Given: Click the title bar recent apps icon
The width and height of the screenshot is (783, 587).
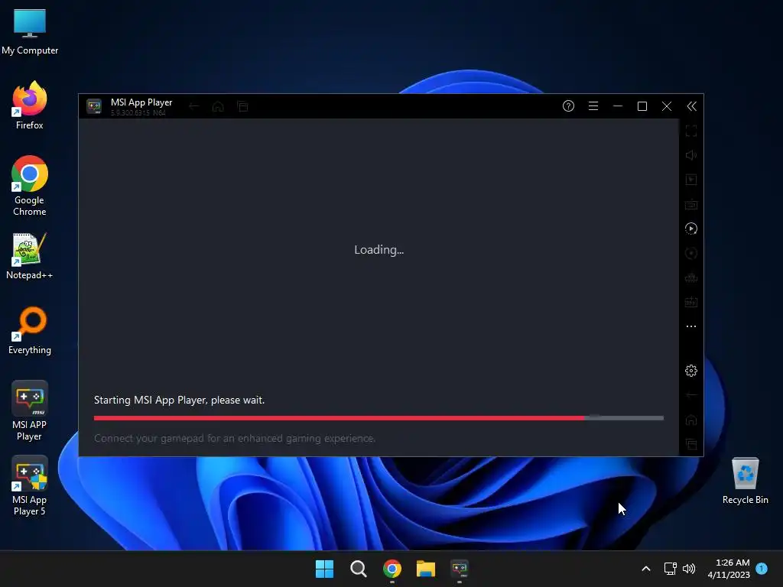Looking at the screenshot, I should point(242,106).
